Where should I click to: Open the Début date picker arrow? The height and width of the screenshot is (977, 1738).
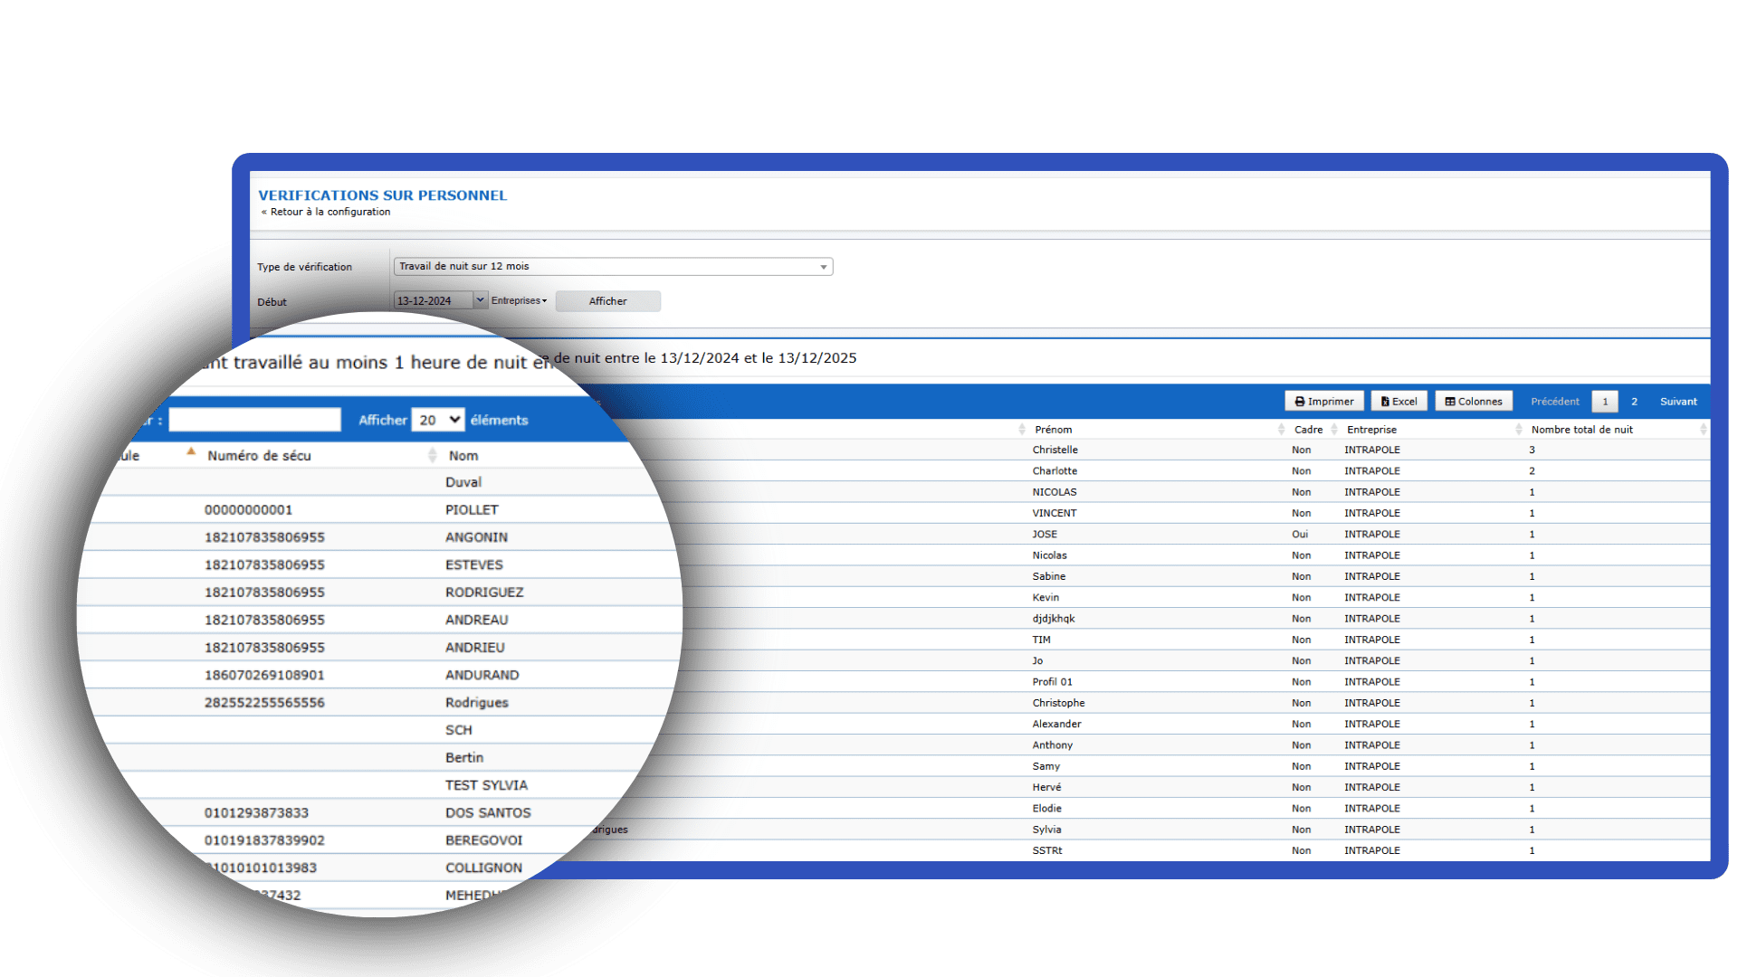coord(480,300)
